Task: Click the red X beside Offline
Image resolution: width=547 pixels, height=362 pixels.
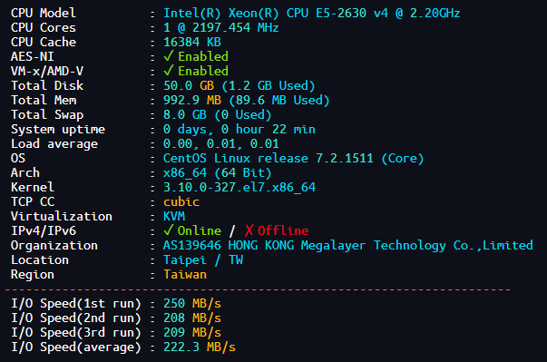Action: tap(249, 230)
